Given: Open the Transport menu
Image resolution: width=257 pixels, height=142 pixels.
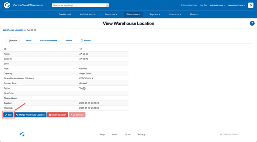Looking at the screenshot, I should 111,15.
